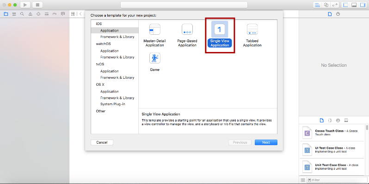
Task: Open the Symbol navigator
Action: [x=14, y=14]
